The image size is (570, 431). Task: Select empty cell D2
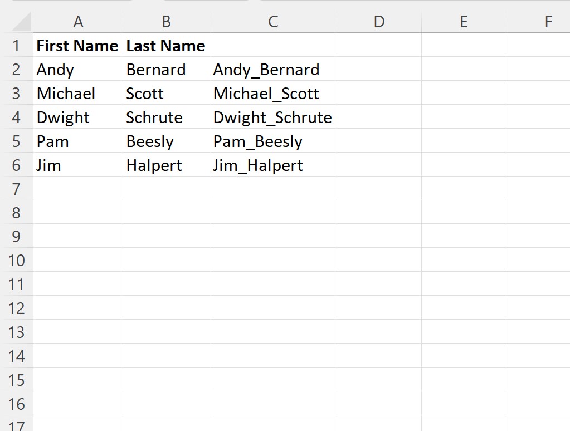coord(379,69)
